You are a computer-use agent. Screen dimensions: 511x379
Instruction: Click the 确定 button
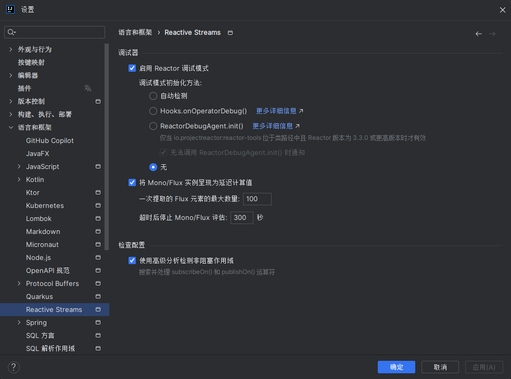click(x=396, y=367)
